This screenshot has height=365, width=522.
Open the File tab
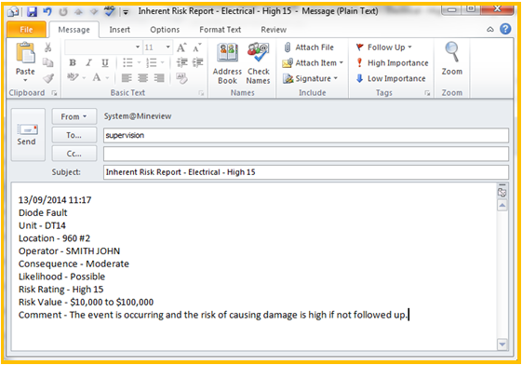point(26,30)
